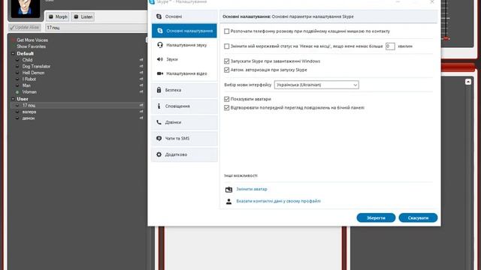Open the Основні category in Skype settings
The height and width of the screenshot is (270, 481).
(x=184, y=16)
